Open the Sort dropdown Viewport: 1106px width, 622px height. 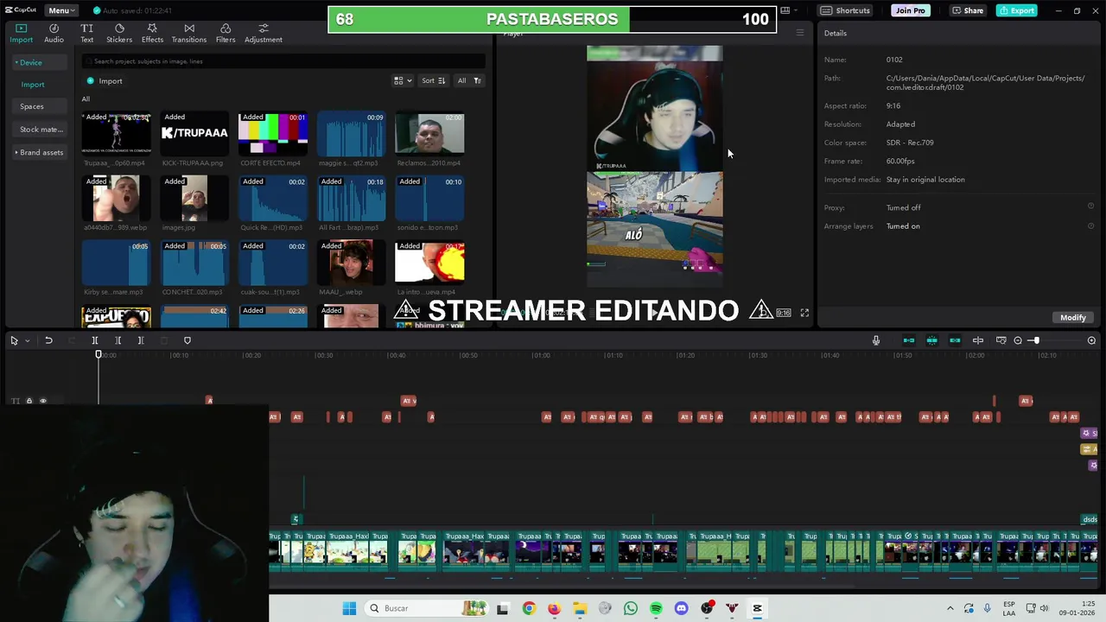pyautogui.click(x=433, y=80)
